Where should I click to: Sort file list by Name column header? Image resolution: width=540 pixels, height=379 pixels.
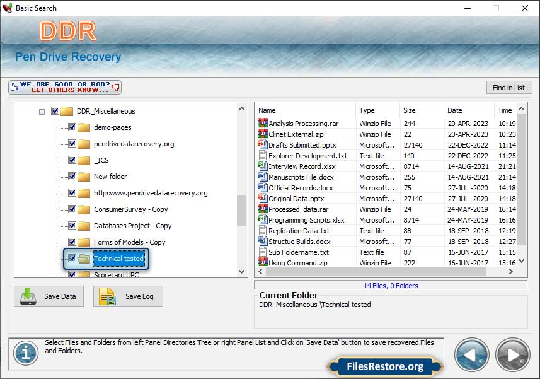pyautogui.click(x=306, y=110)
